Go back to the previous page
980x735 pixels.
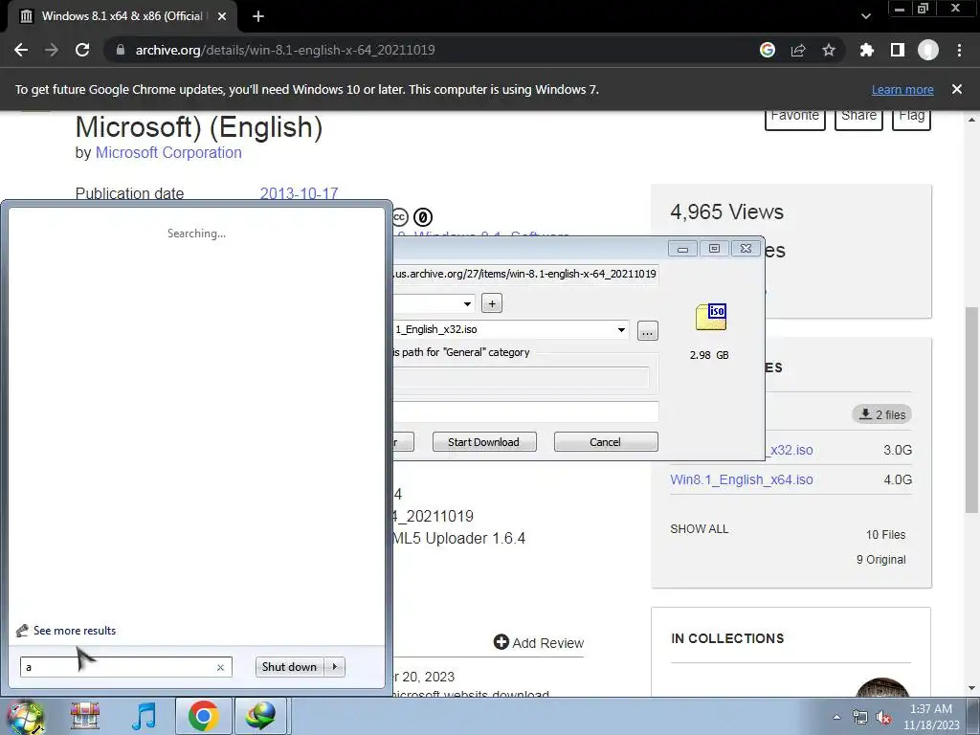(21, 50)
